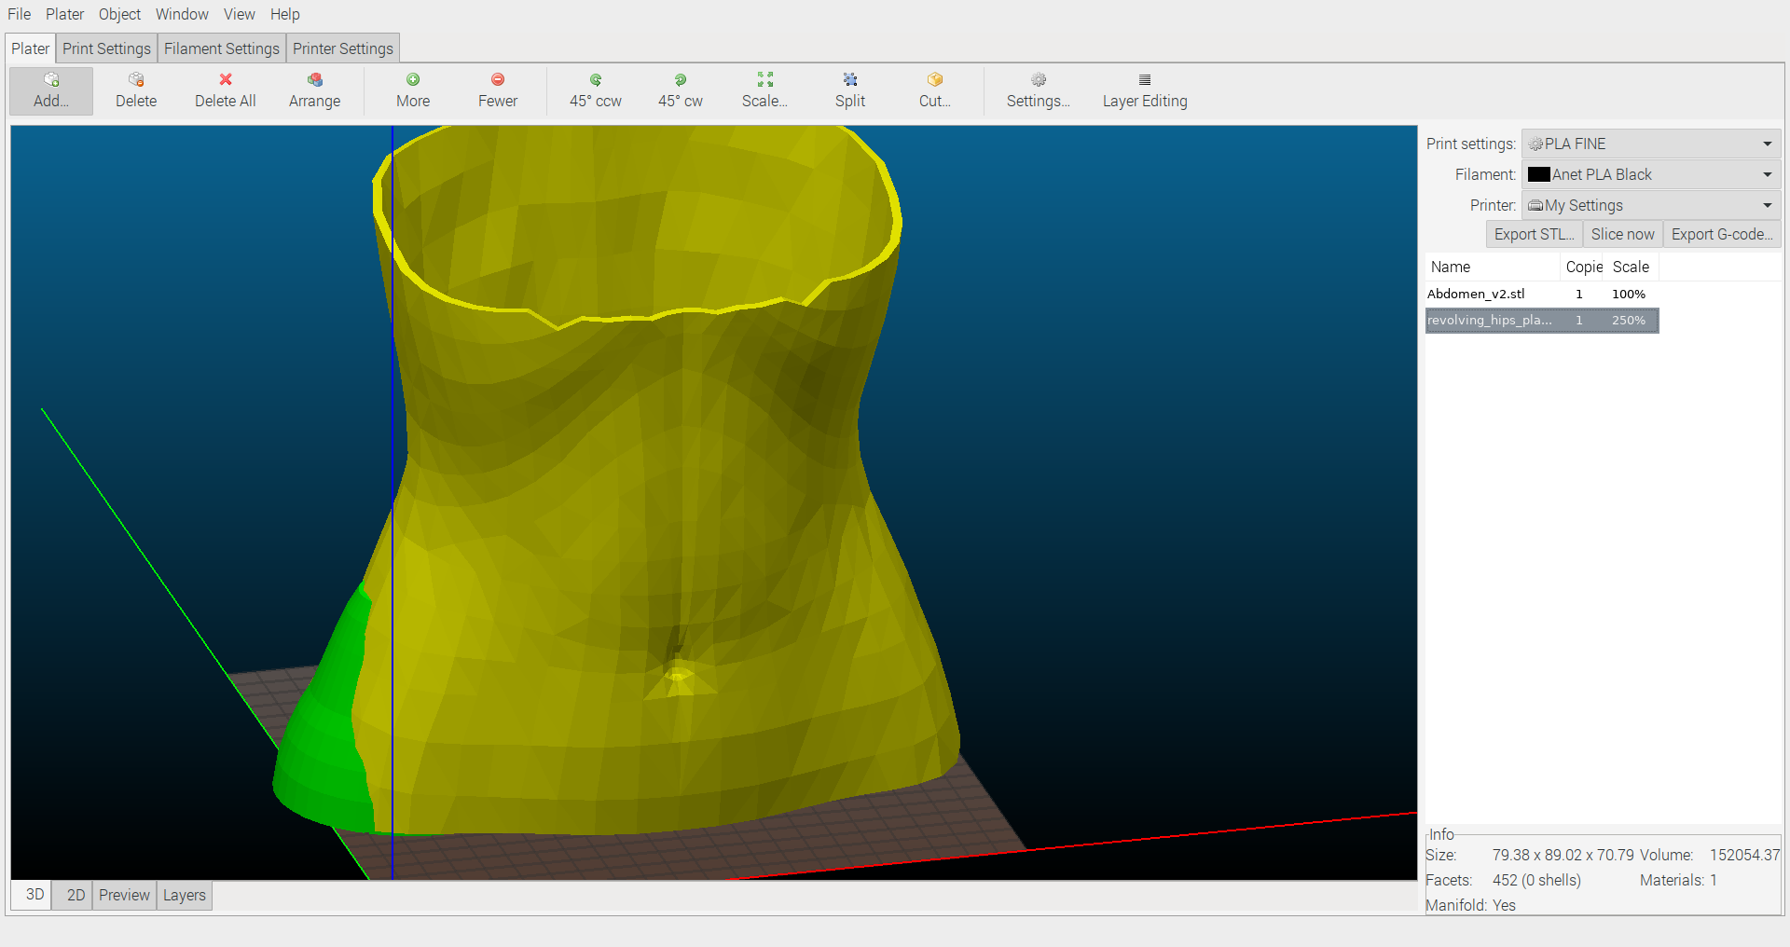Remove a copy with Fewer icon
Screen dimensions: 1790x947
(x=498, y=80)
